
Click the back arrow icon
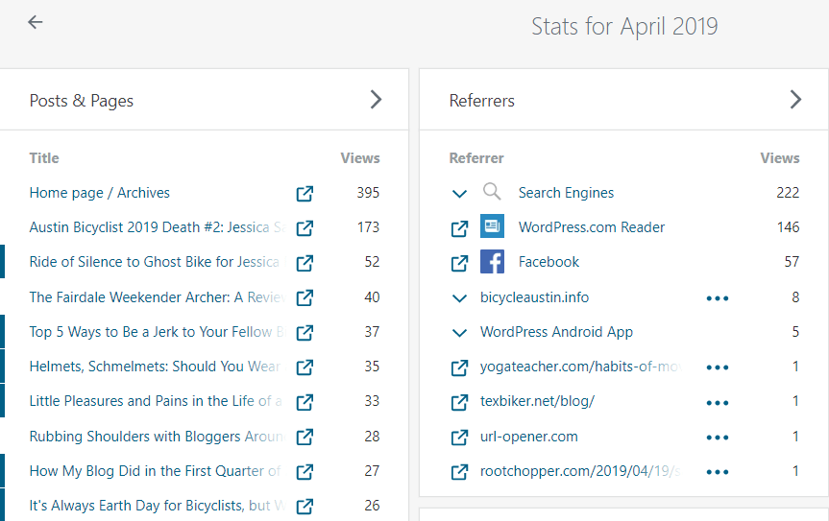click(x=36, y=22)
